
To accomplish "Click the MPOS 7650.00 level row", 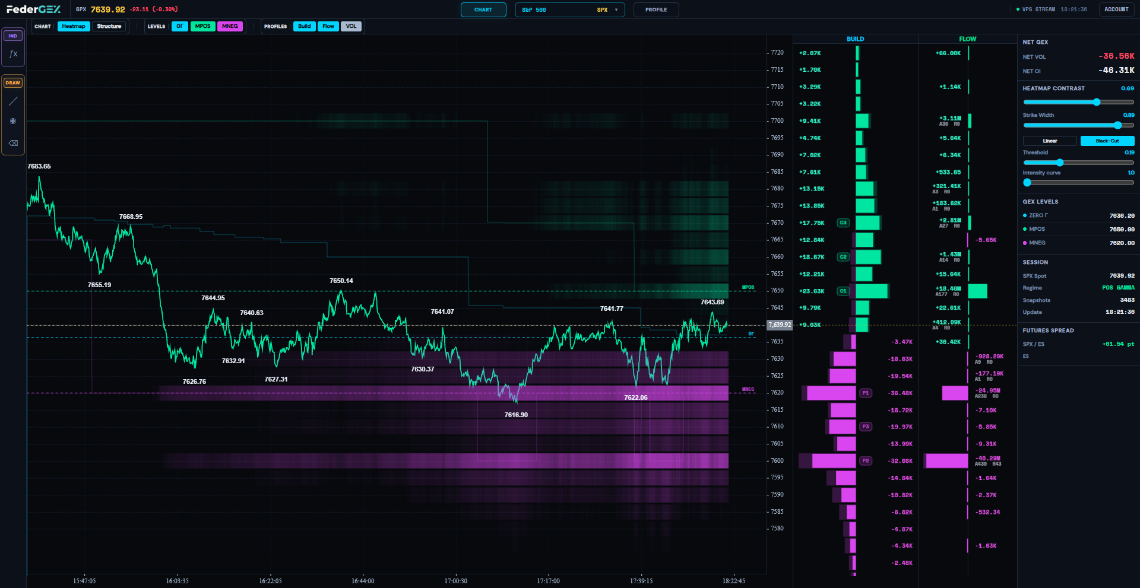I will tap(1078, 229).
